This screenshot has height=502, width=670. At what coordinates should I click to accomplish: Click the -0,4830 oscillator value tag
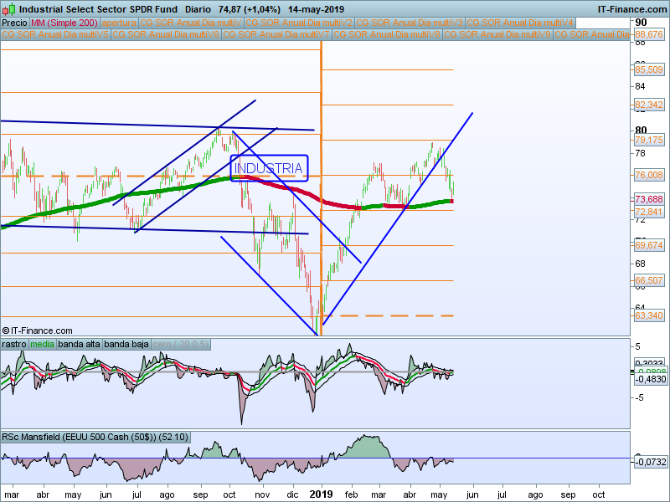click(x=651, y=379)
